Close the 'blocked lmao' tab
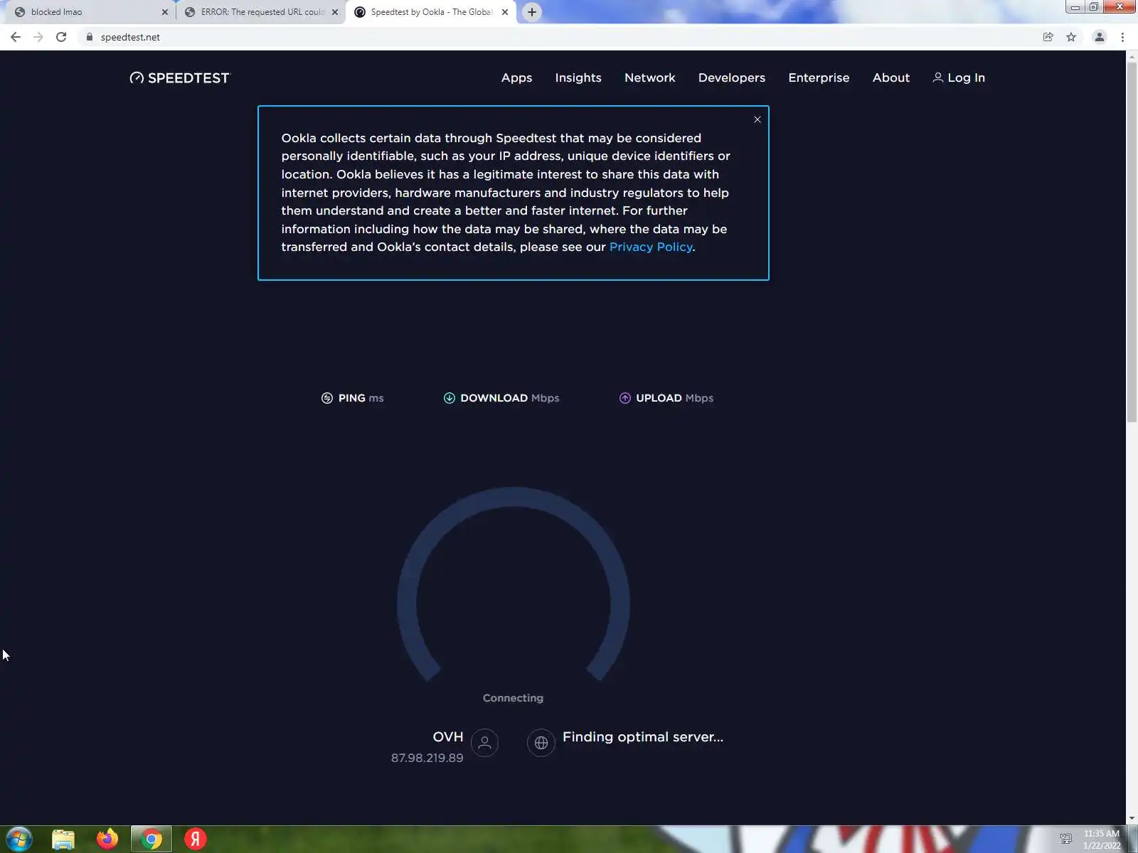 click(165, 12)
